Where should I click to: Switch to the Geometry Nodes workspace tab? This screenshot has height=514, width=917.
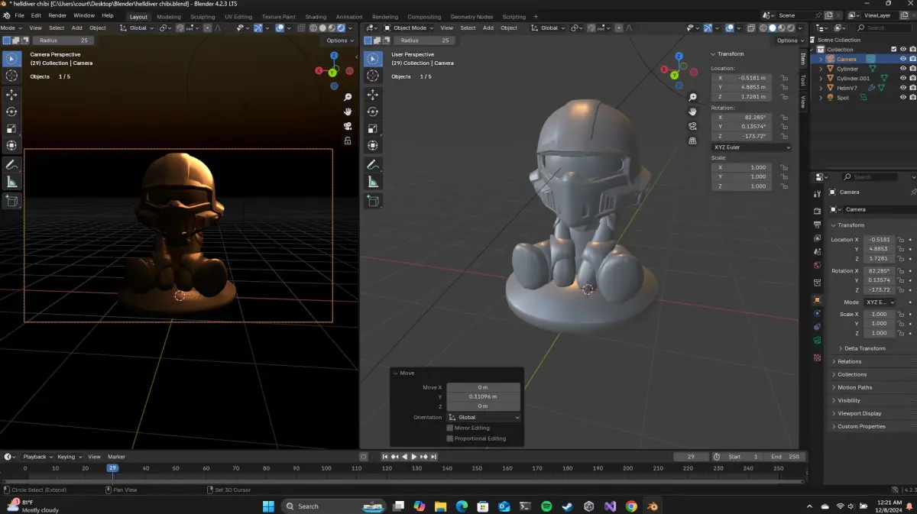click(471, 17)
